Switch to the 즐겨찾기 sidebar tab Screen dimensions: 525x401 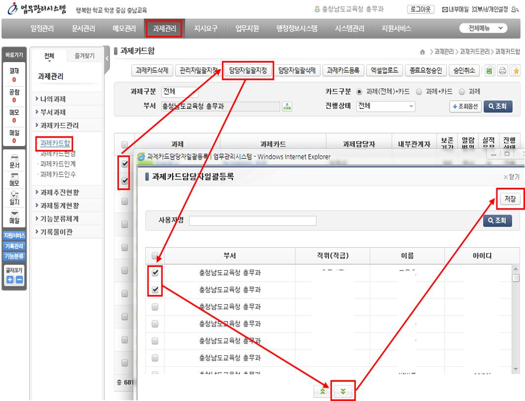[x=84, y=56]
